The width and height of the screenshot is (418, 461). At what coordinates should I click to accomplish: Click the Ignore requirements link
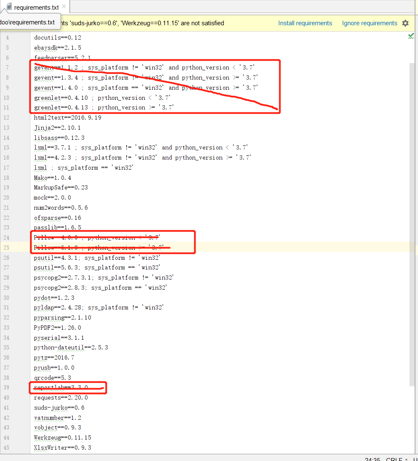point(370,23)
